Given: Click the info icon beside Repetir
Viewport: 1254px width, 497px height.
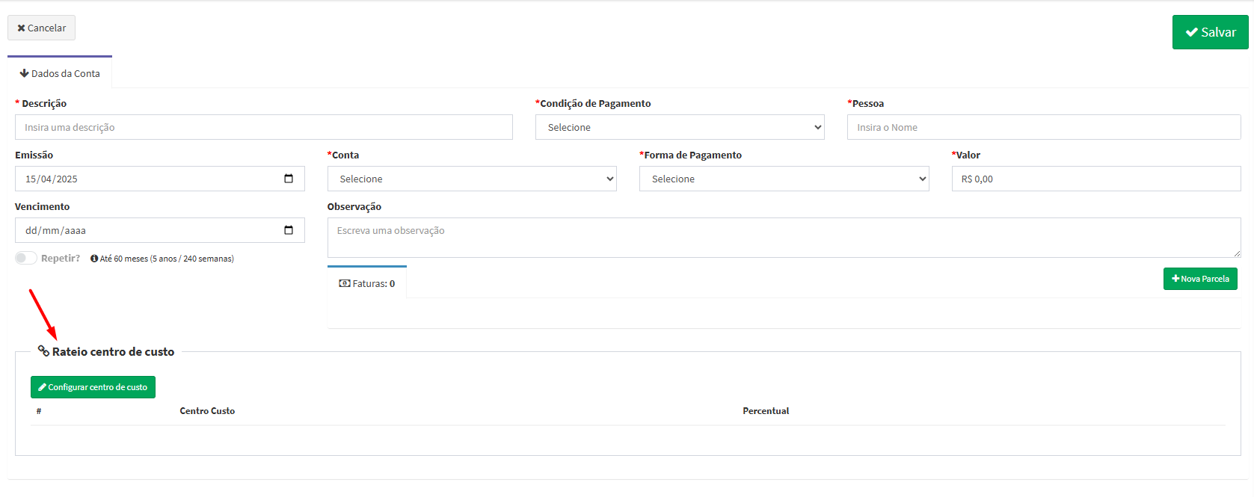Looking at the screenshot, I should tap(94, 259).
